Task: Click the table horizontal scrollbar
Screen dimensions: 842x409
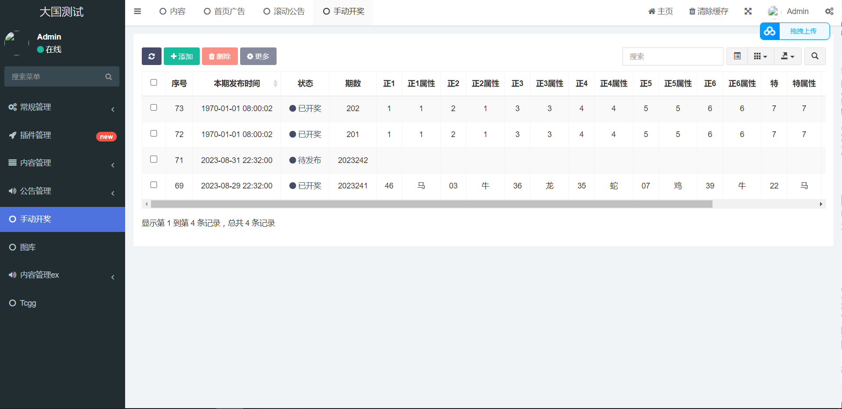Action: pyautogui.click(x=431, y=204)
